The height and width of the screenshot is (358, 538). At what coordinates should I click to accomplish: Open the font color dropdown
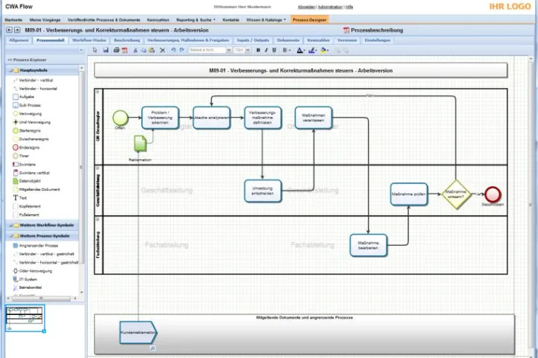(x=304, y=50)
